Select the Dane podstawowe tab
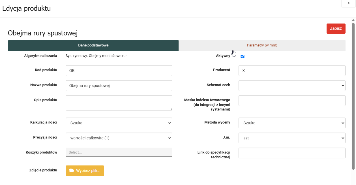 (x=93, y=45)
